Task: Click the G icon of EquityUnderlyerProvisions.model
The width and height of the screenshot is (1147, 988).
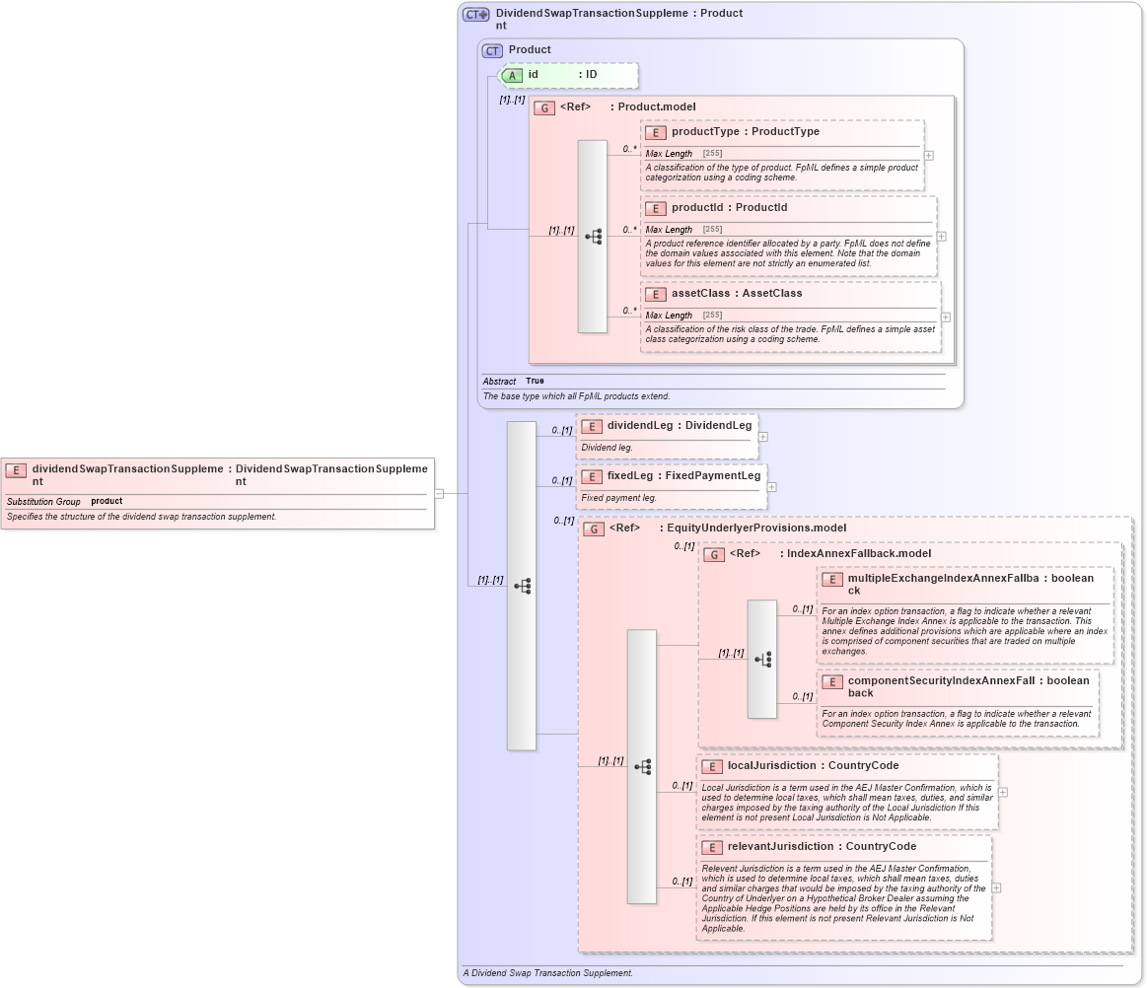Action: click(594, 529)
